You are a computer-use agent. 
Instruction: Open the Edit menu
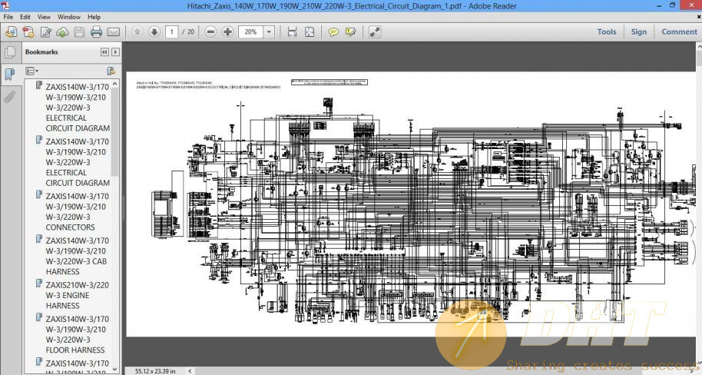pos(25,17)
